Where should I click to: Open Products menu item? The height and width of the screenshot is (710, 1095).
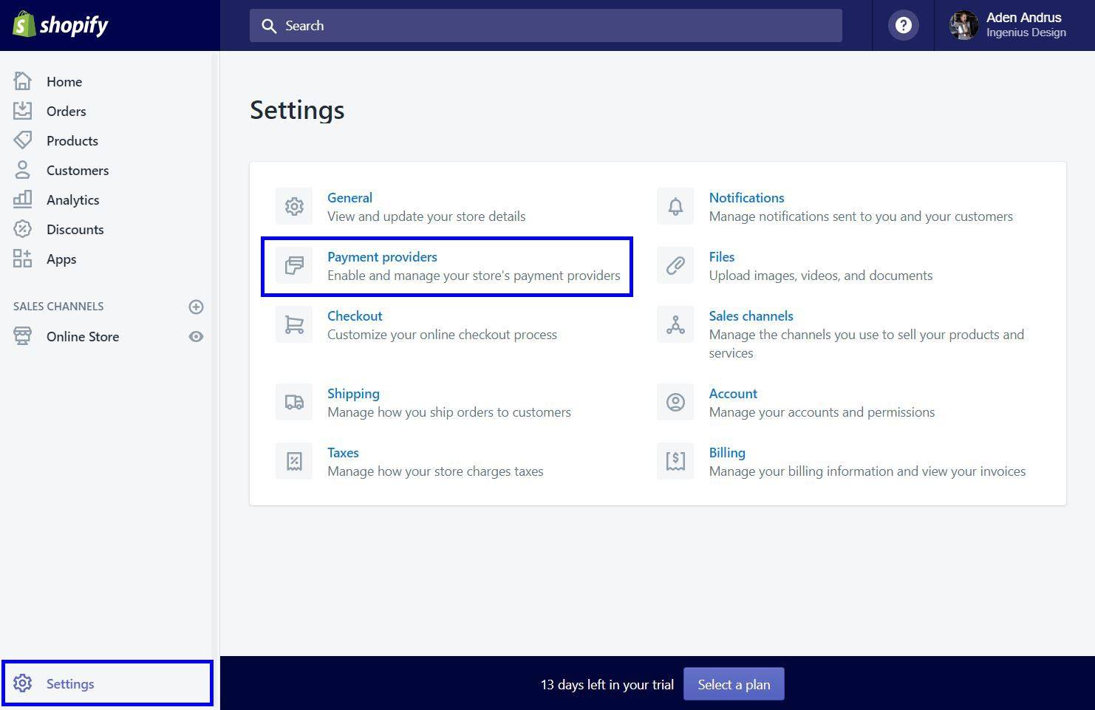[x=72, y=140]
